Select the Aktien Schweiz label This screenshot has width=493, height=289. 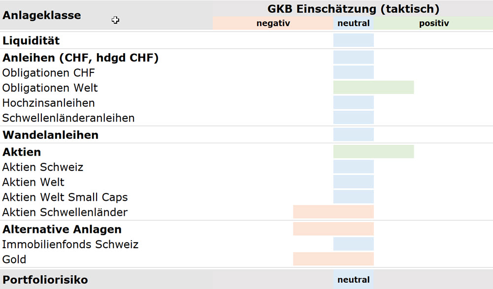(43, 167)
